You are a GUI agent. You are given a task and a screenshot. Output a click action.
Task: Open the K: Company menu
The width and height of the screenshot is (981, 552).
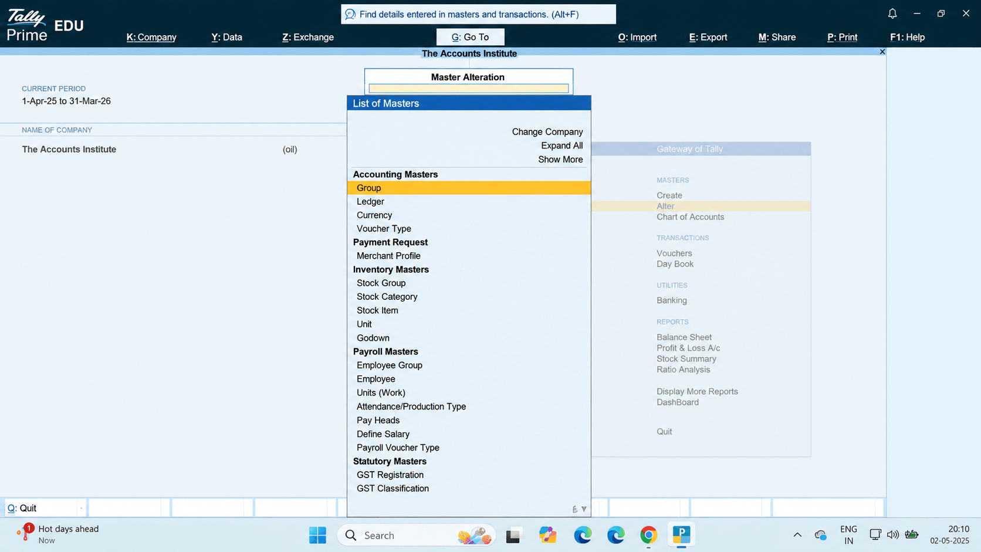151,37
